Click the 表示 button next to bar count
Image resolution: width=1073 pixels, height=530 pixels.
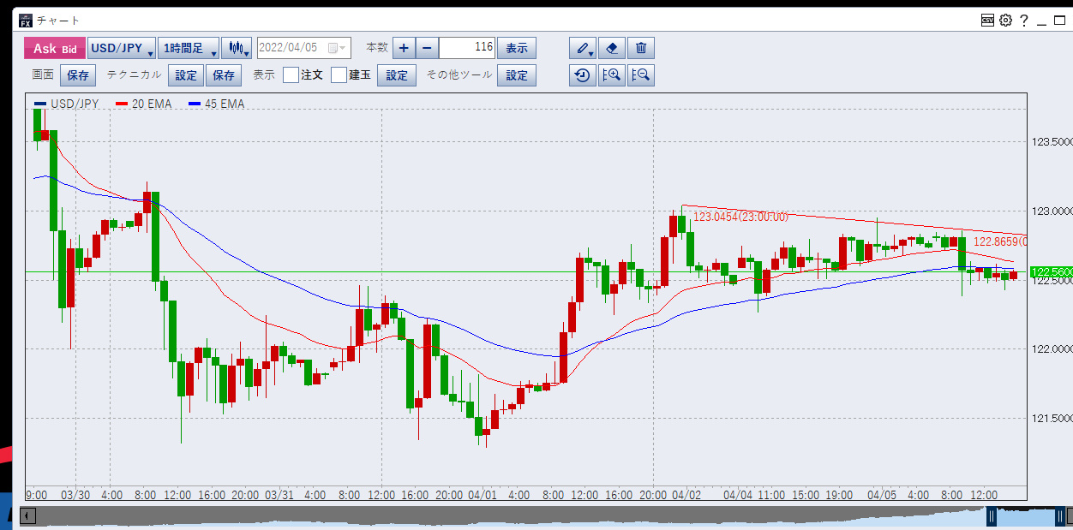(516, 48)
